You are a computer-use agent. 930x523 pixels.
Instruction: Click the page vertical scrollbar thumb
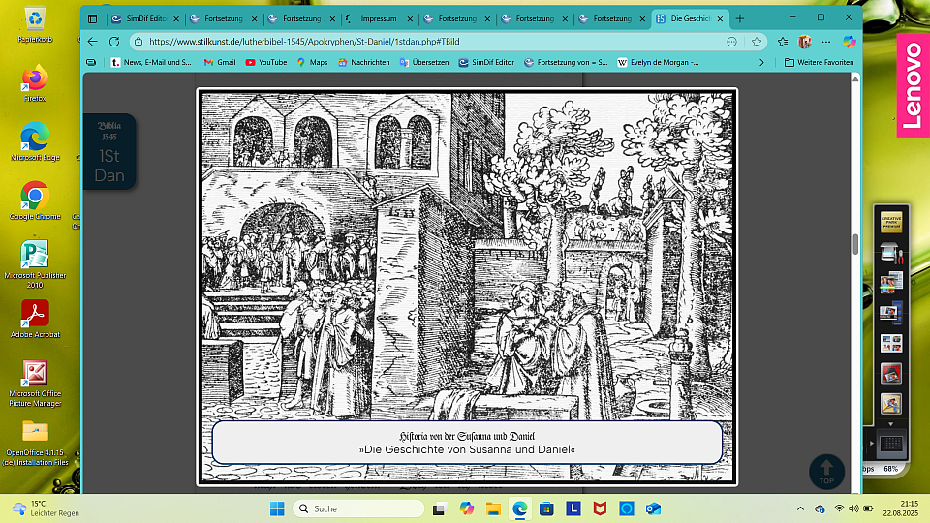855,244
